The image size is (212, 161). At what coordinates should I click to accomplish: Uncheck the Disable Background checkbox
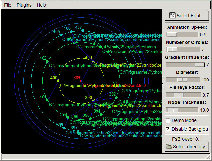[x=168, y=129]
